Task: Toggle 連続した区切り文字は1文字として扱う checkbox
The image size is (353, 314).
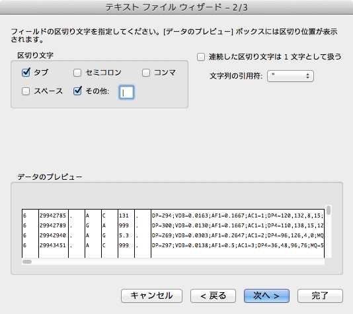Action: (201, 57)
